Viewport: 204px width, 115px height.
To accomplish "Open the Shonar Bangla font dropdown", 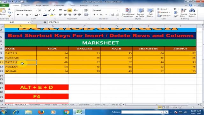I will [37, 10].
